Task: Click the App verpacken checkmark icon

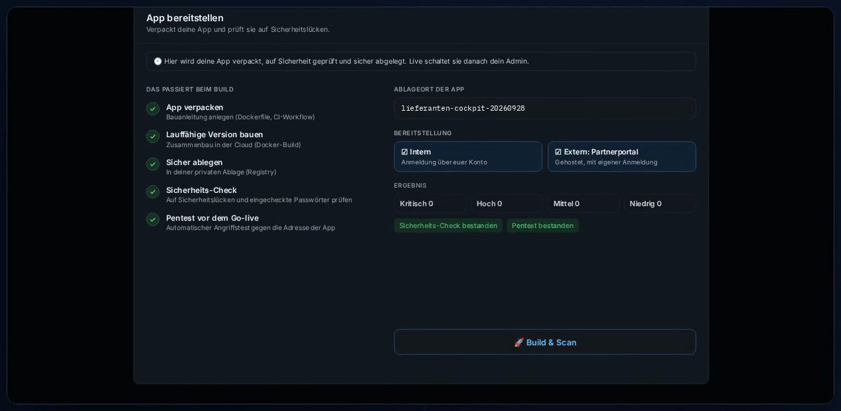Action: coord(153,109)
